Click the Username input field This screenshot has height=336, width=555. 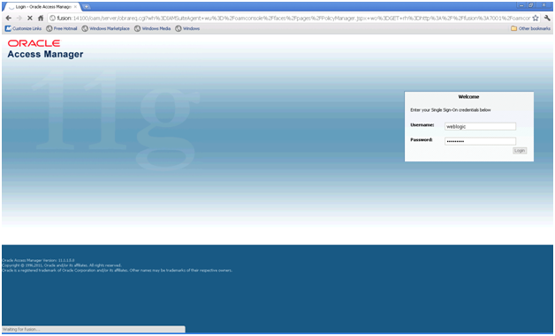tap(480, 126)
